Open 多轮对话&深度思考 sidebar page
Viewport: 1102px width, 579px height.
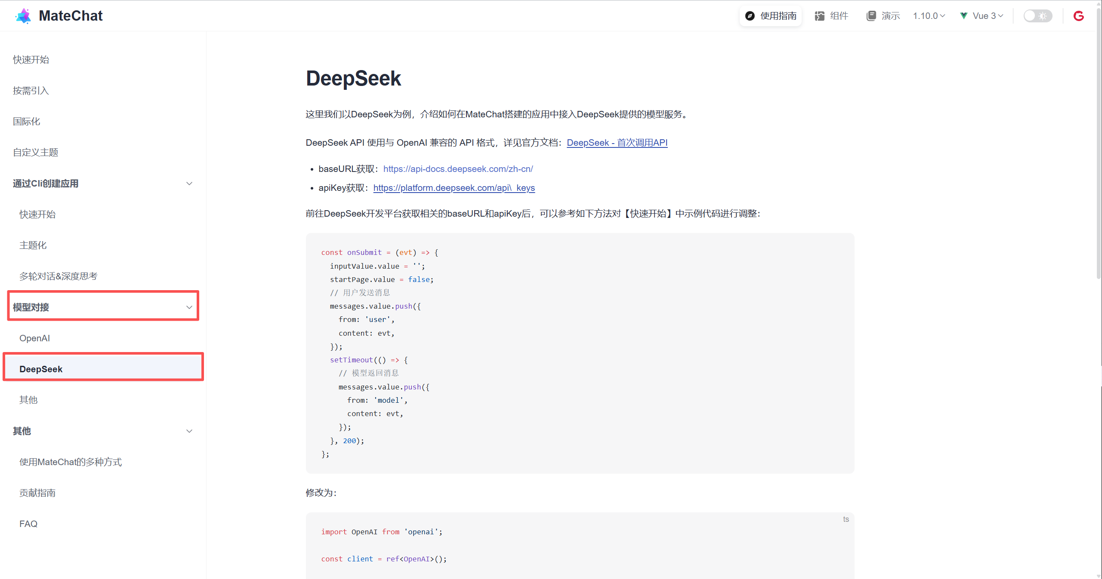coord(58,276)
